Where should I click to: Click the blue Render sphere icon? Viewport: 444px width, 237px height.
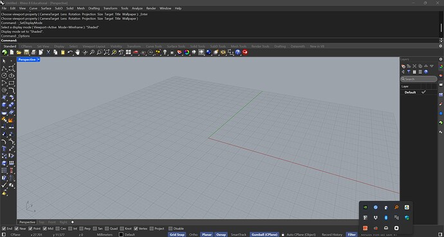click(x=208, y=52)
